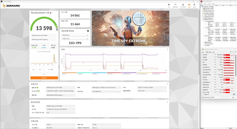
Task: Open the Benchmarks gauge icon
Action: click(176, 5)
